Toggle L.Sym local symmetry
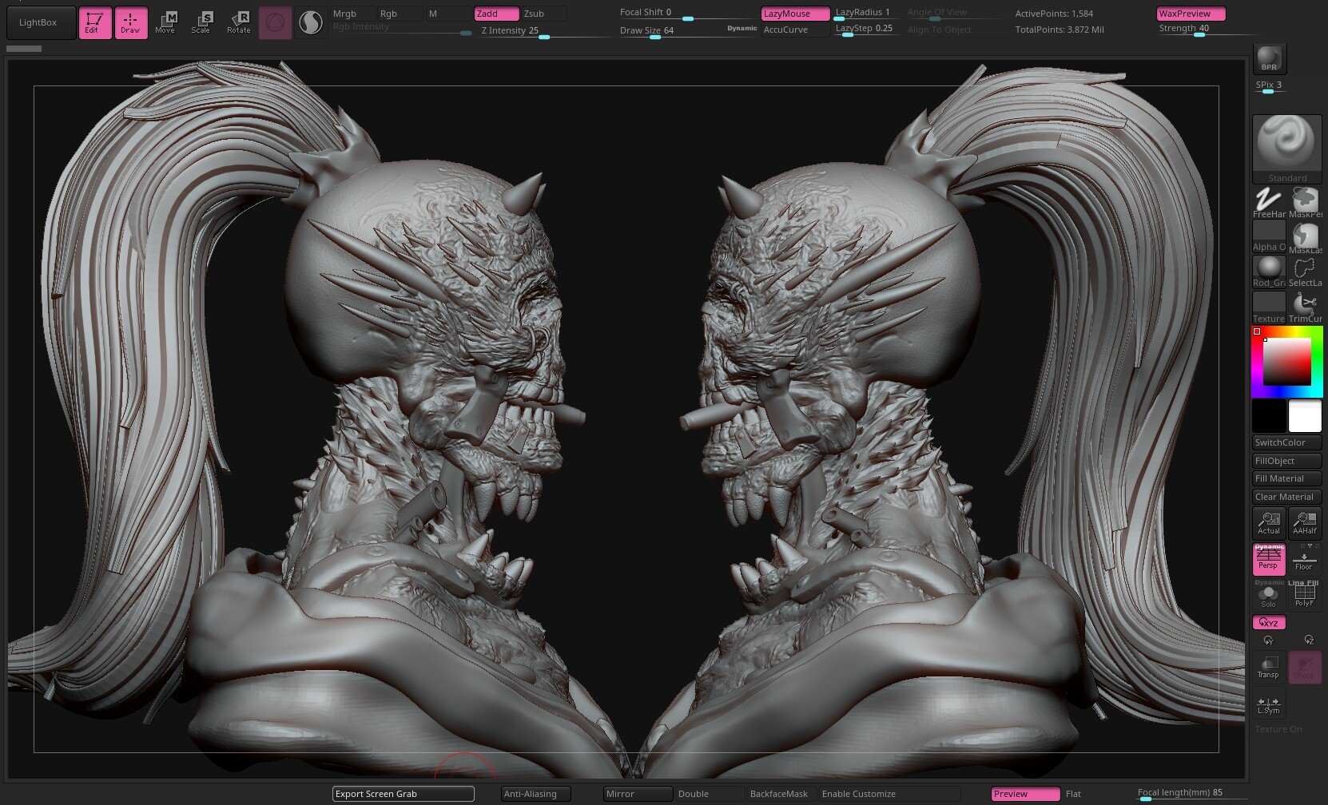The width and height of the screenshot is (1328, 805). 1269,703
